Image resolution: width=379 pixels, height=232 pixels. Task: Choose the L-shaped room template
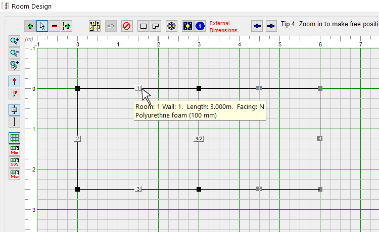click(x=156, y=26)
